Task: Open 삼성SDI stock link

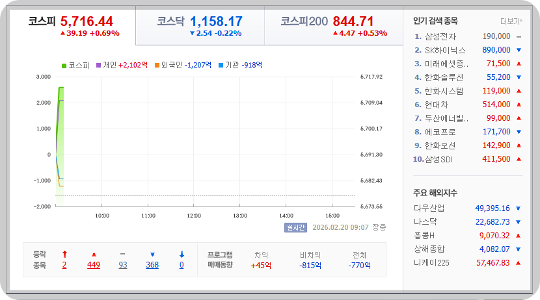Action: pyautogui.click(x=439, y=159)
